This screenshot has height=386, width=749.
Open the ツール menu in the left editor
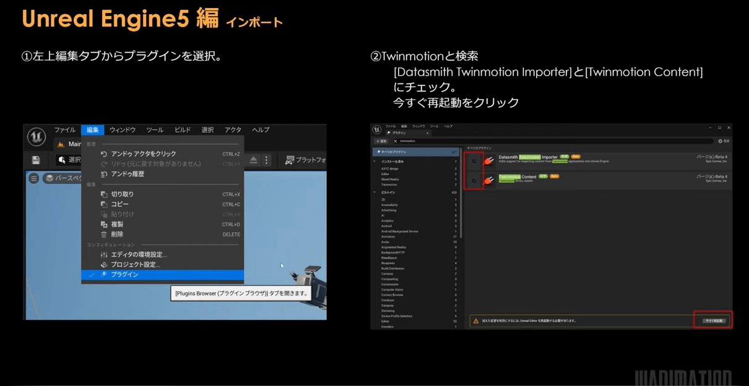point(155,130)
